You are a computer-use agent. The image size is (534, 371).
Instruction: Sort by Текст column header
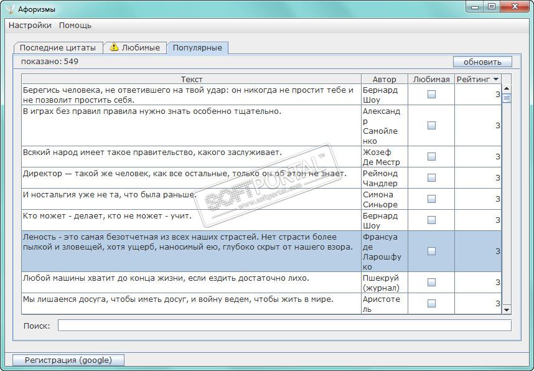tap(192, 79)
